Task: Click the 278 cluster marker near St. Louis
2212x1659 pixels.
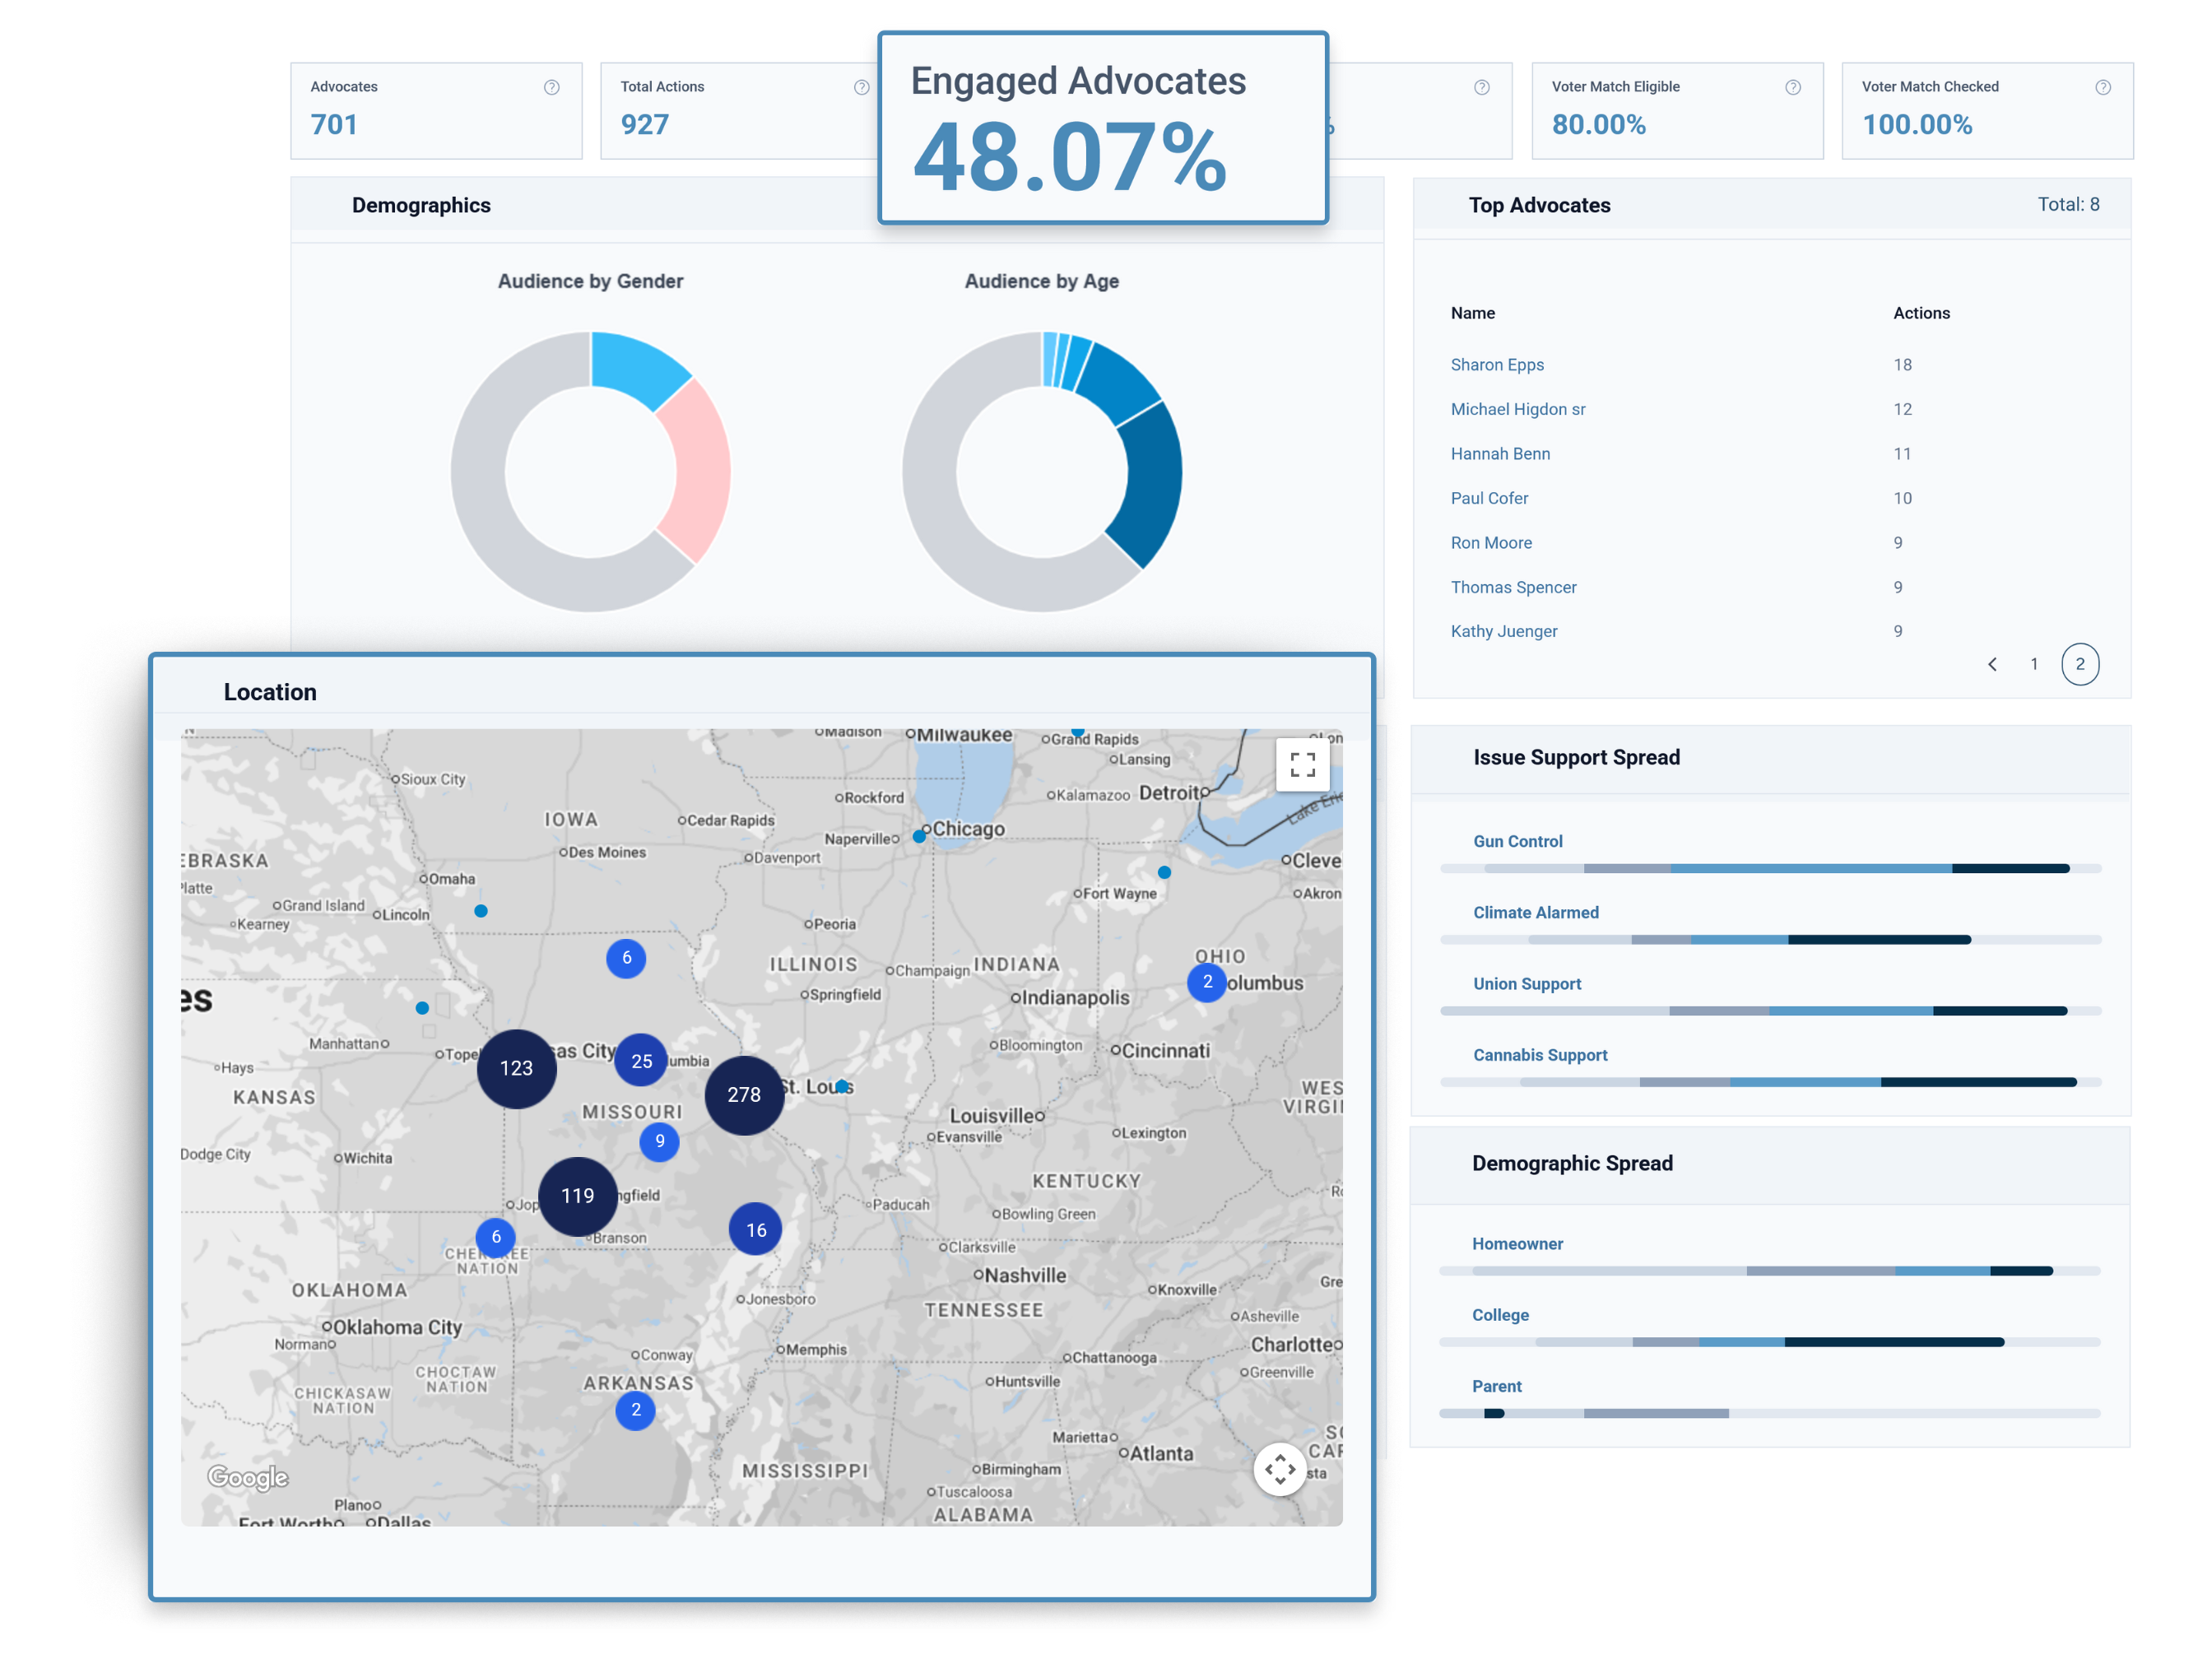Action: [x=744, y=1095]
